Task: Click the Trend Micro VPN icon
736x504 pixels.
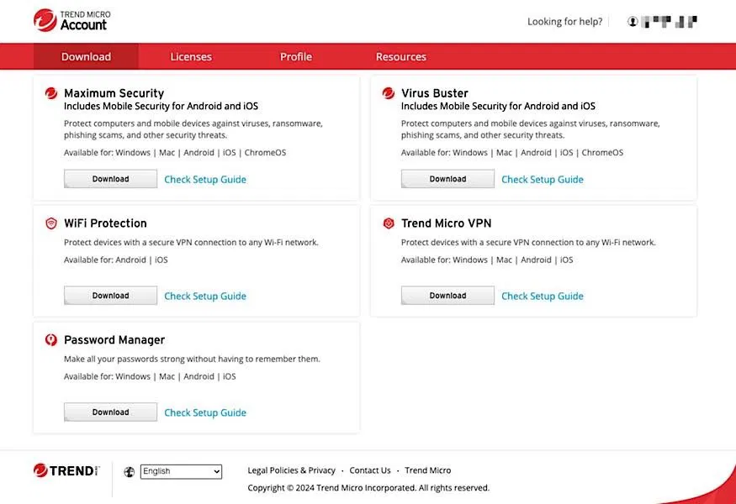Action: [388, 223]
